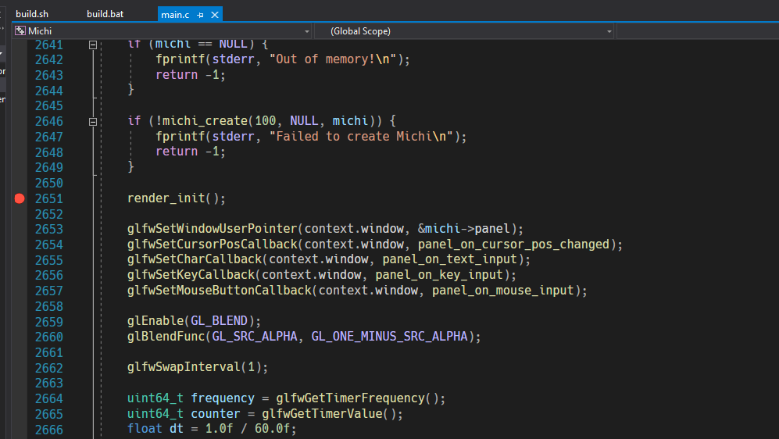The width and height of the screenshot is (779, 439).
Task: Click glBlendFunc function name
Action: click(166, 336)
